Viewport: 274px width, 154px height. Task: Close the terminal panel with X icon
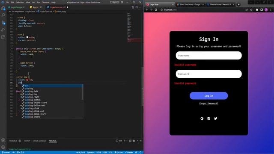(141, 141)
